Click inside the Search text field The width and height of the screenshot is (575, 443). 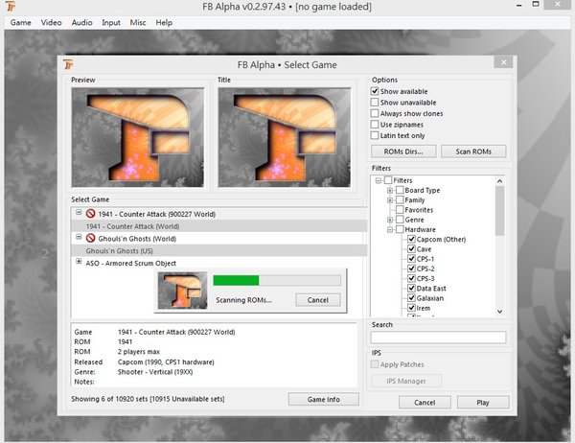click(438, 338)
